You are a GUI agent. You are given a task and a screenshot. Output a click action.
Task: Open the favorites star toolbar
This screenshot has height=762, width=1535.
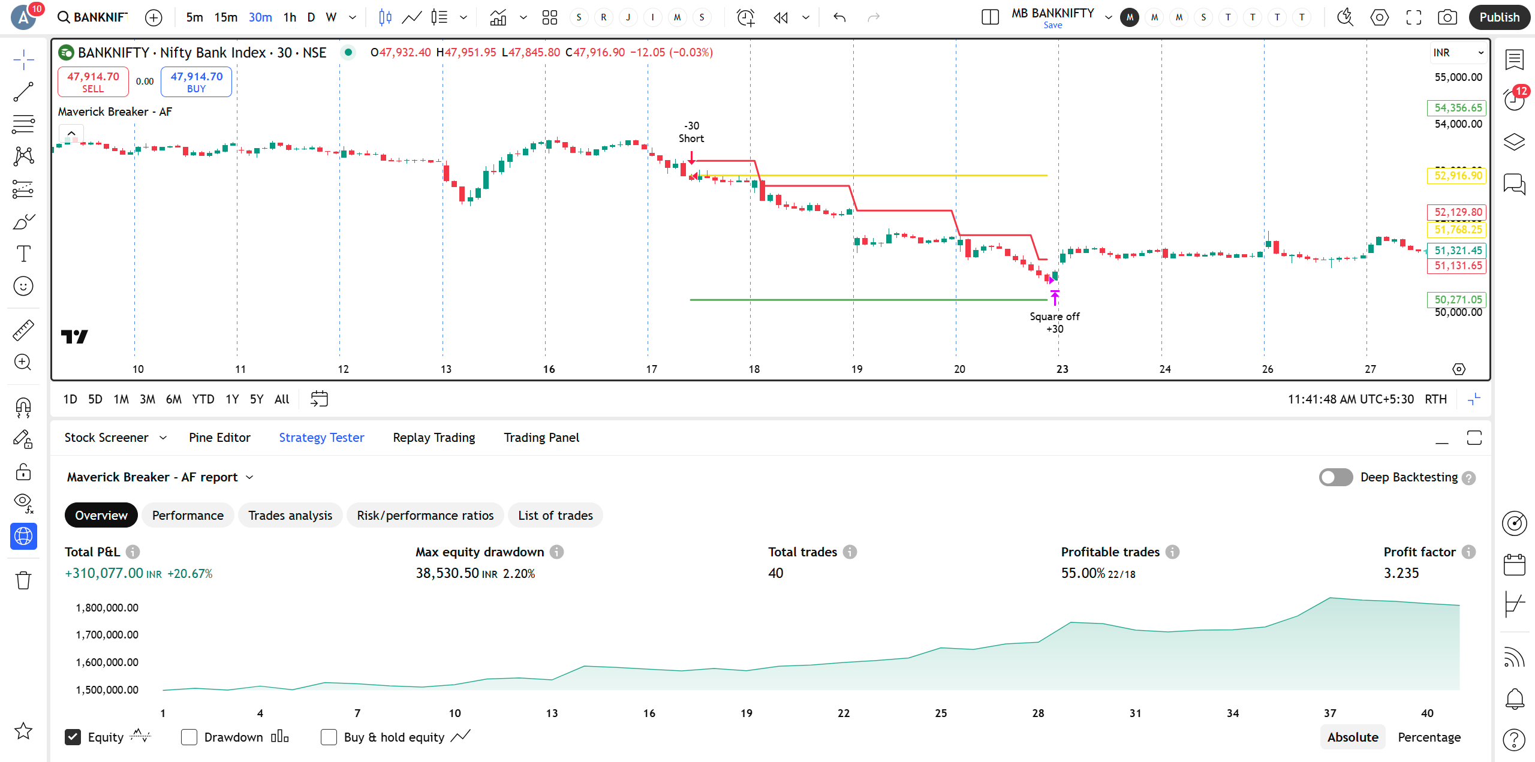click(x=23, y=731)
